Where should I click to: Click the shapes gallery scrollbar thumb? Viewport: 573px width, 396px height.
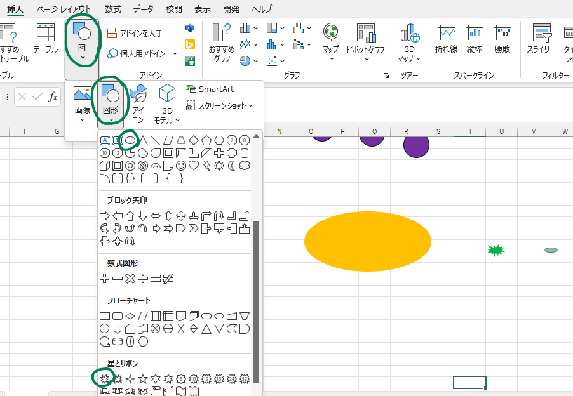(x=256, y=301)
